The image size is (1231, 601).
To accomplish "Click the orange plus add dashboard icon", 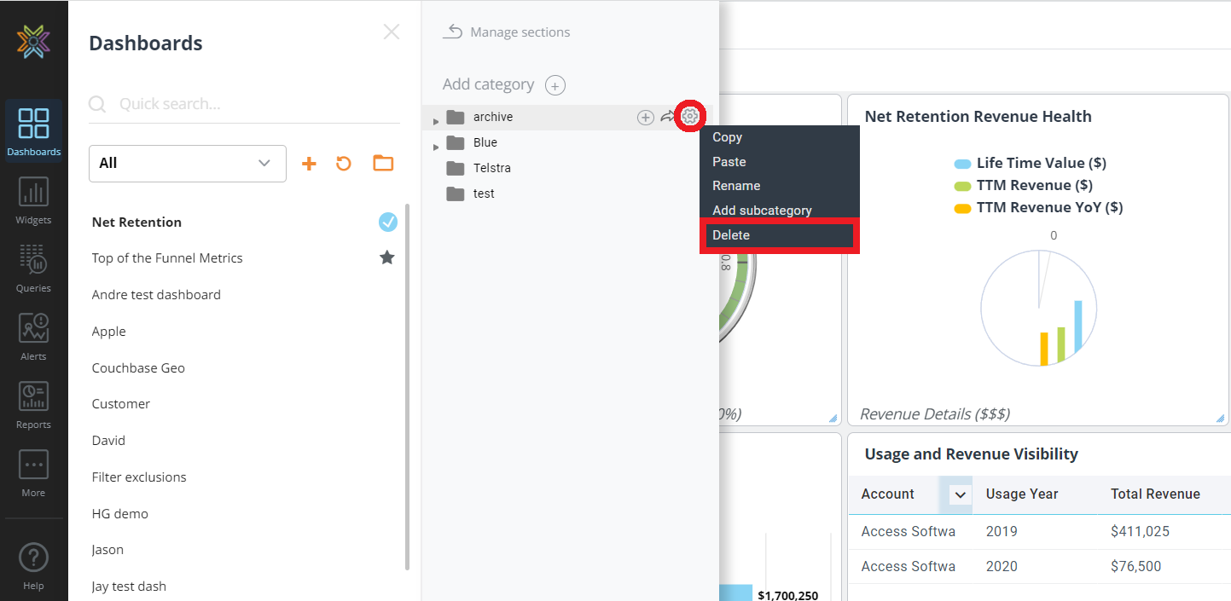I will (309, 164).
